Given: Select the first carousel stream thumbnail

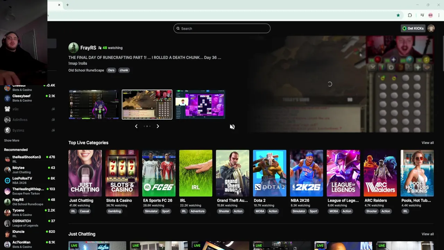Looking at the screenshot, I should pyautogui.click(x=94, y=105).
